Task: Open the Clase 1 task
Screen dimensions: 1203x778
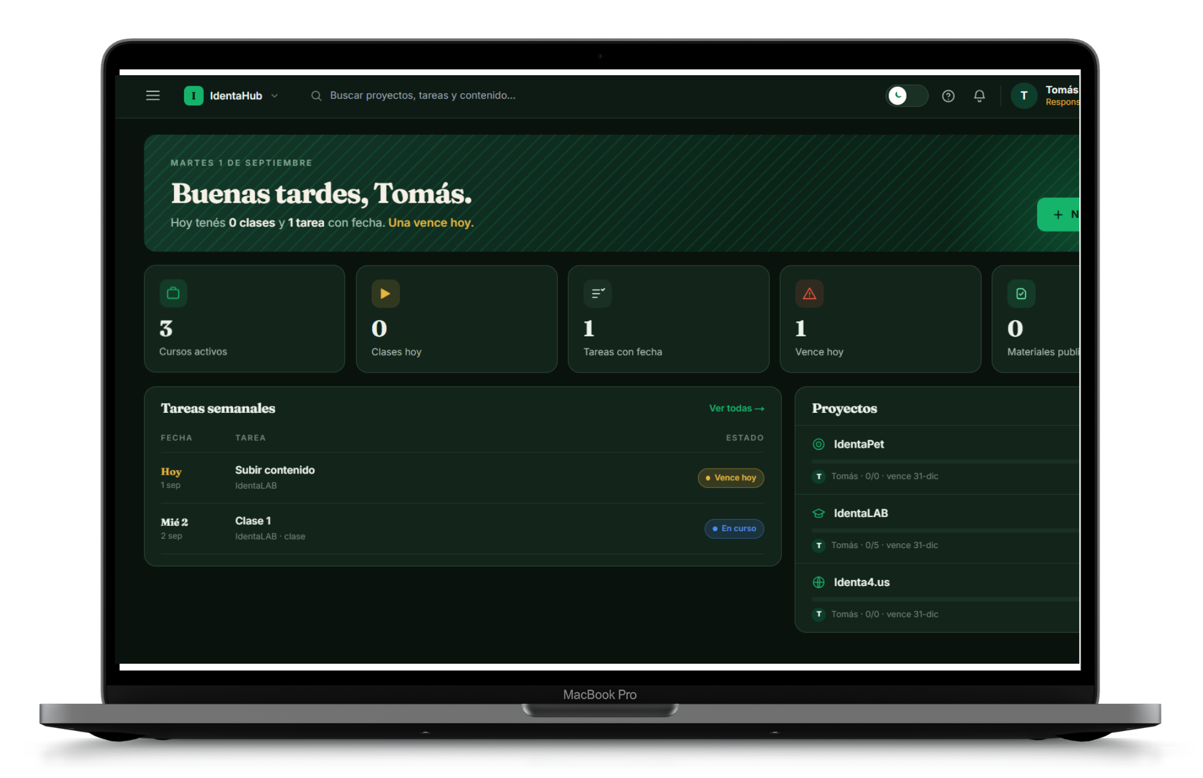Action: coord(253,520)
